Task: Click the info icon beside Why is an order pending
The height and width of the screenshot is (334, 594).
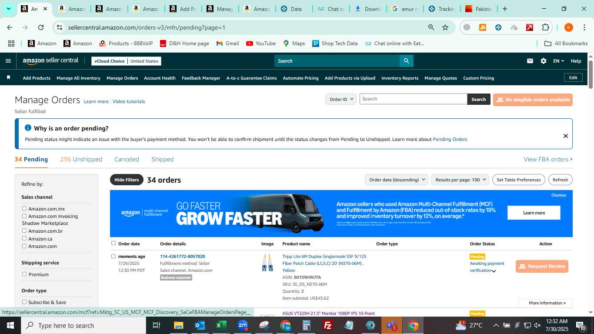Action: [x=28, y=128]
